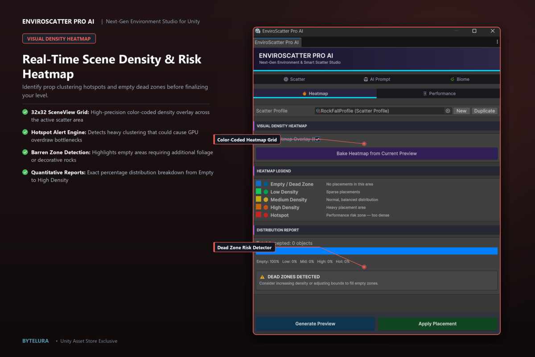Click the DISTRIBUTION REPORT section header
Viewport: 535px width, 357px height.
click(x=377, y=230)
